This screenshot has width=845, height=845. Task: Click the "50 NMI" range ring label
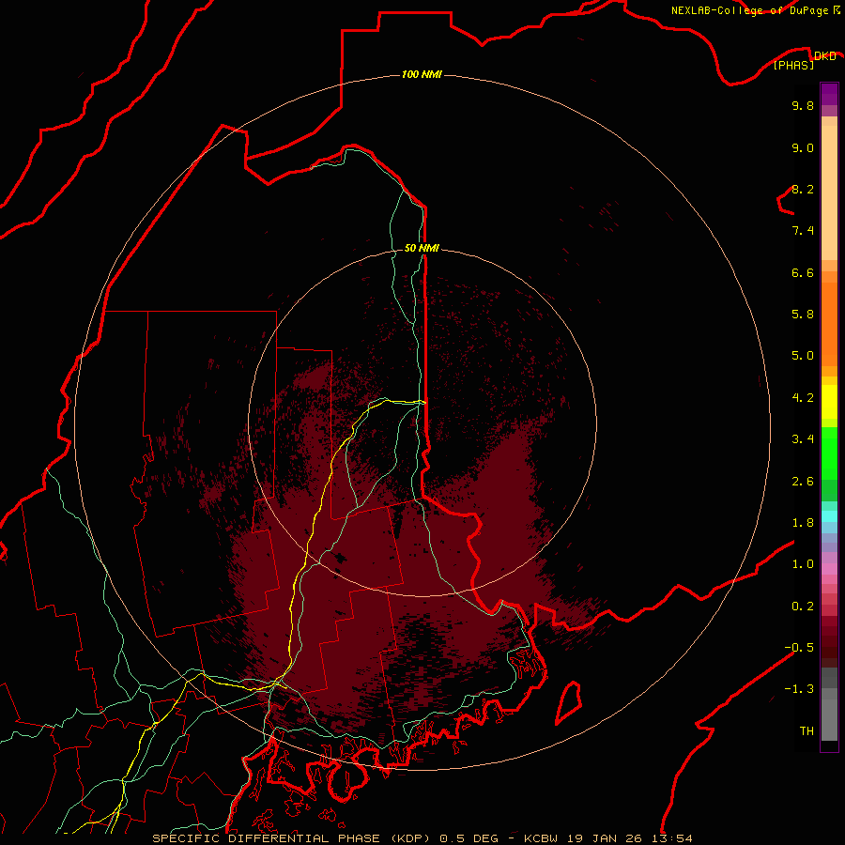422,248
